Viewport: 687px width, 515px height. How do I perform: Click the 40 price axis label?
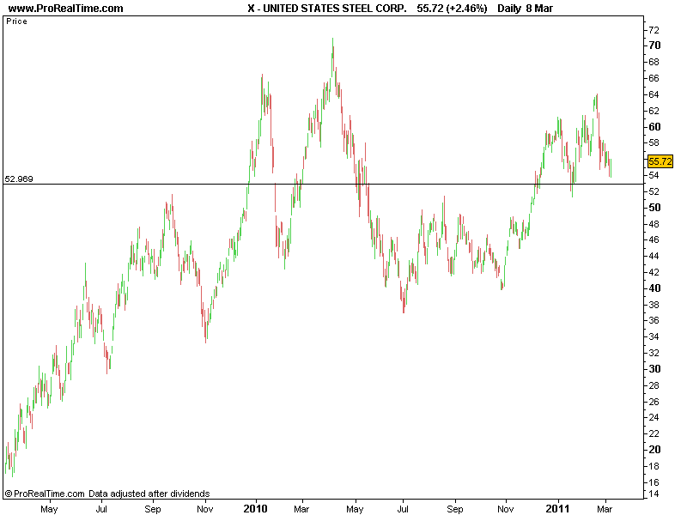tap(654, 288)
